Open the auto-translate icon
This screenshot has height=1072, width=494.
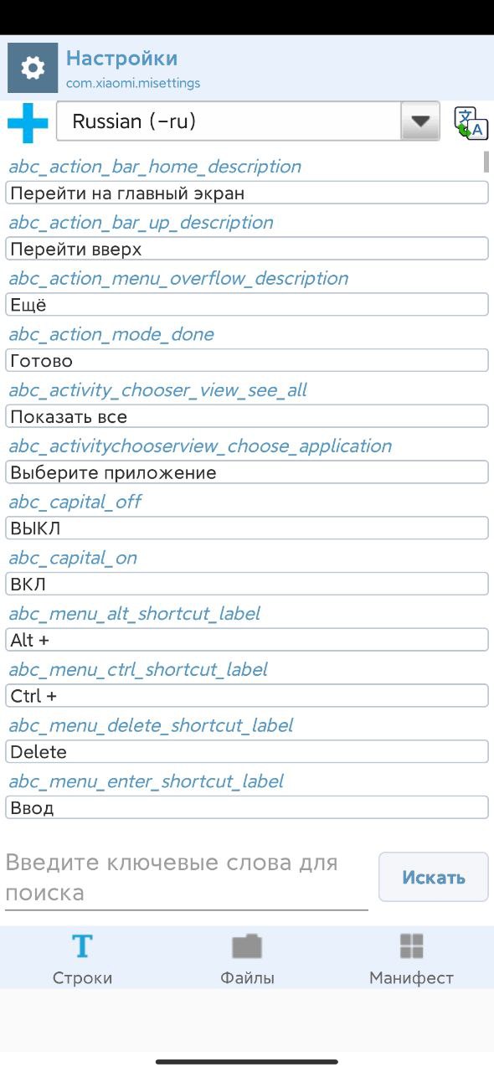pyautogui.click(x=471, y=122)
